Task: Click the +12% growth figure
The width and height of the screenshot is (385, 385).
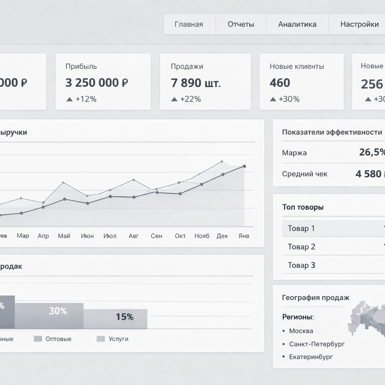Action: 86,99
